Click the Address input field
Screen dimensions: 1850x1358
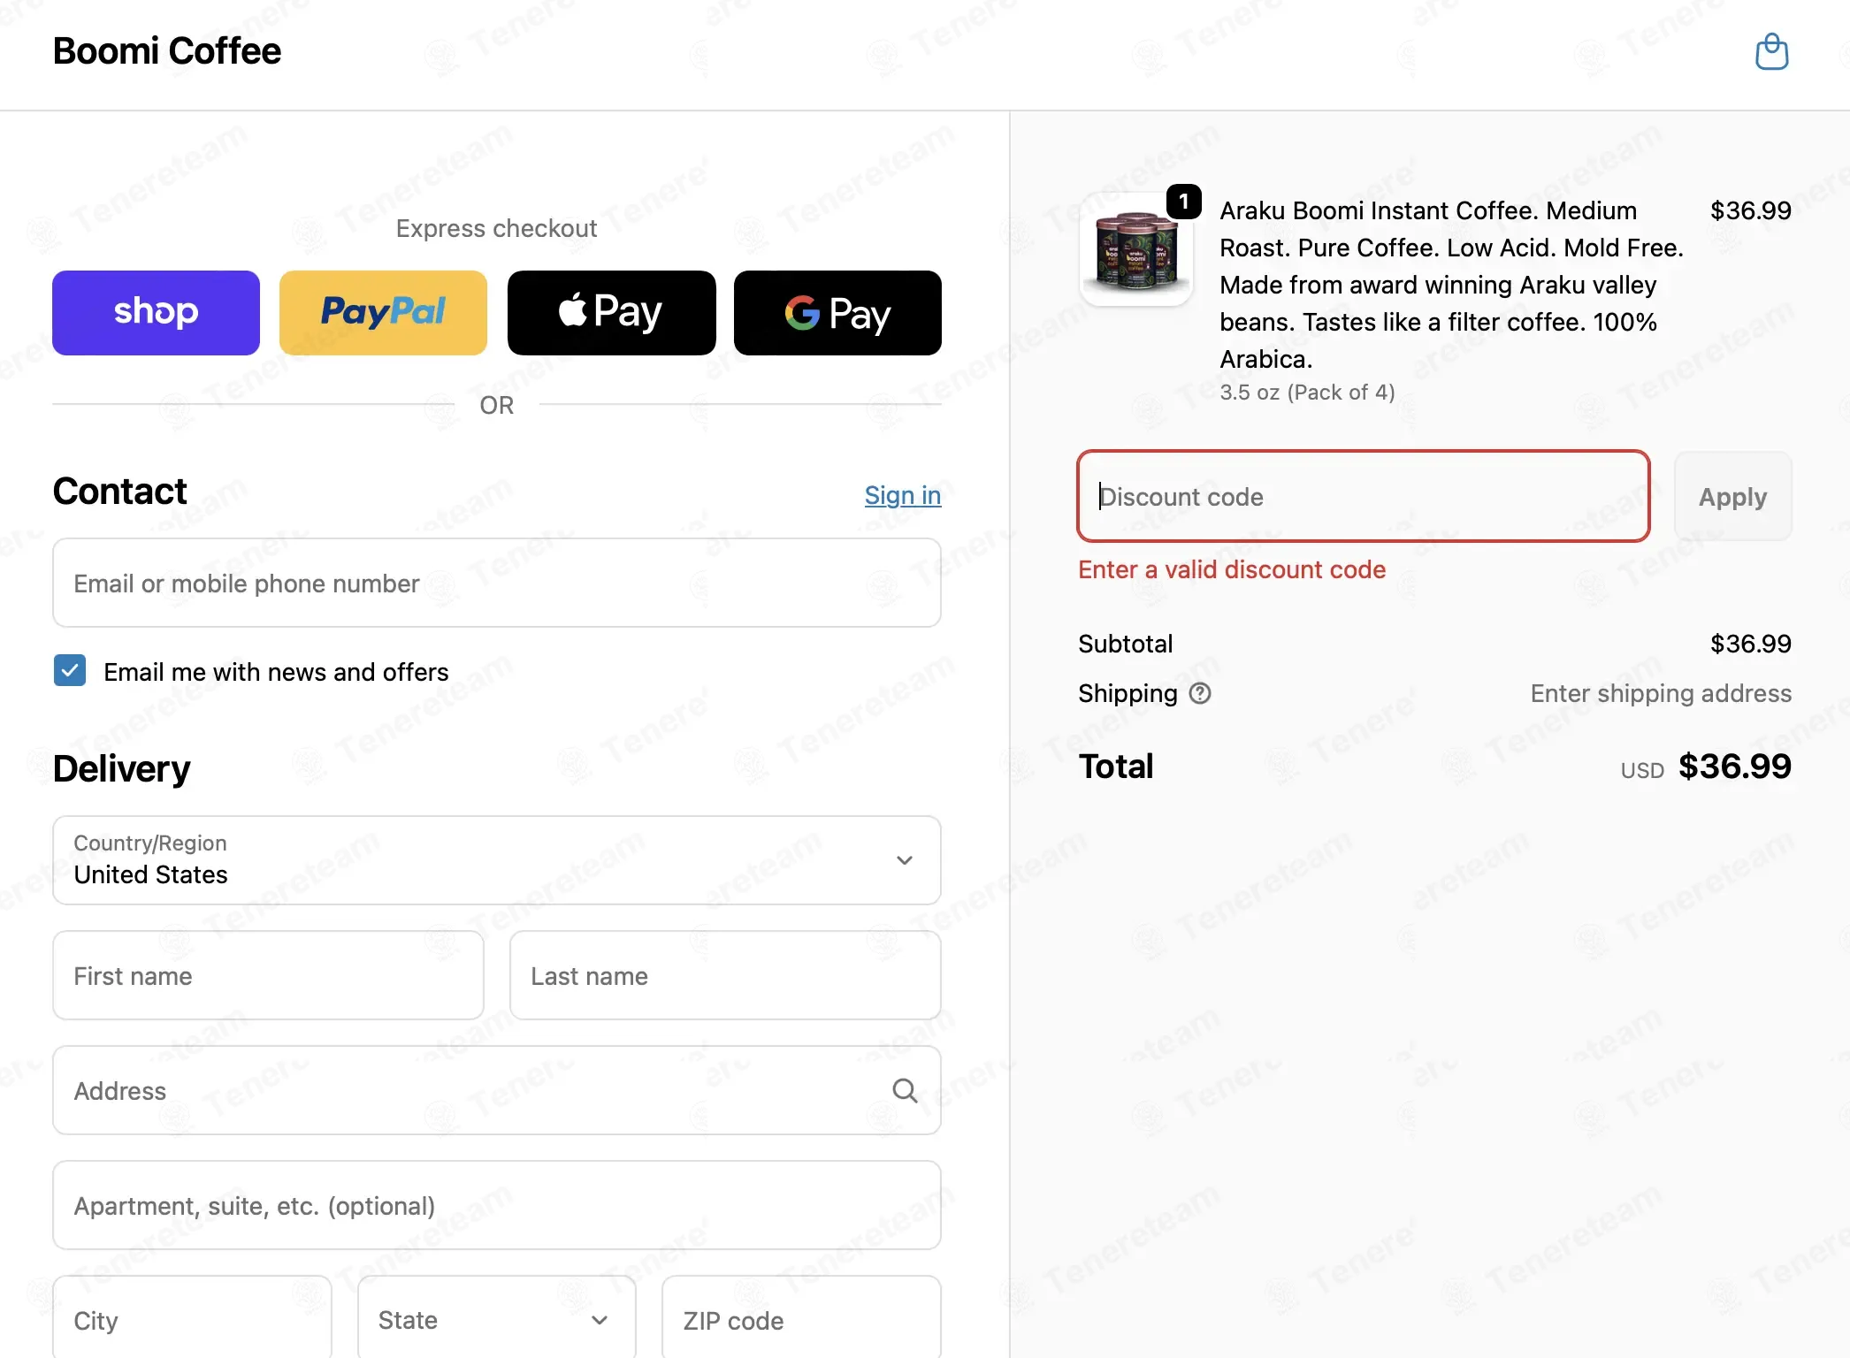pyautogui.click(x=496, y=1090)
